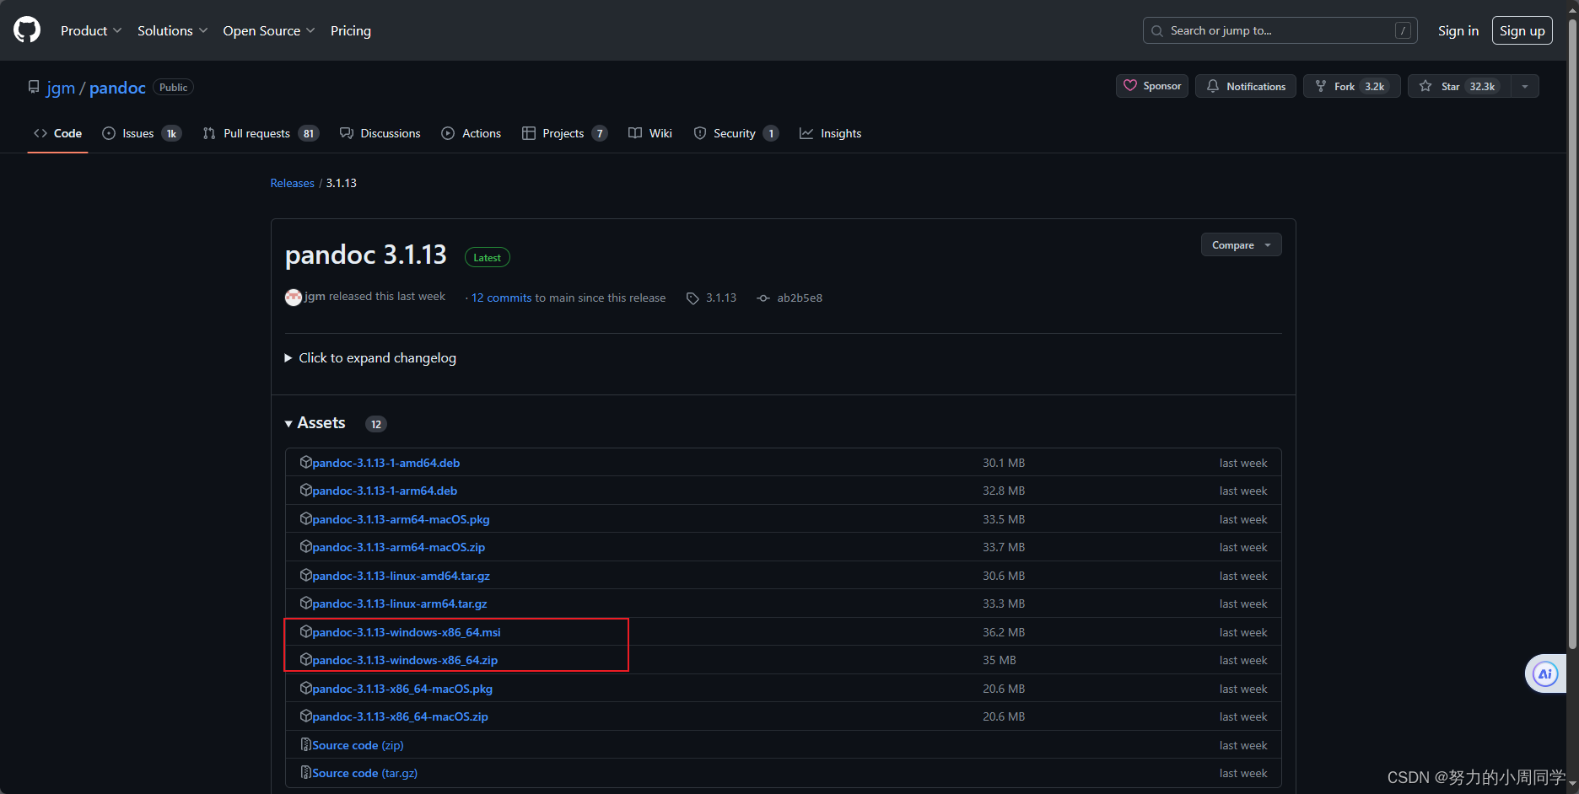Image resolution: width=1579 pixels, height=794 pixels.
Task: Download pandoc-3.1.13-1-amd64.deb
Action: pyautogui.click(x=385, y=463)
